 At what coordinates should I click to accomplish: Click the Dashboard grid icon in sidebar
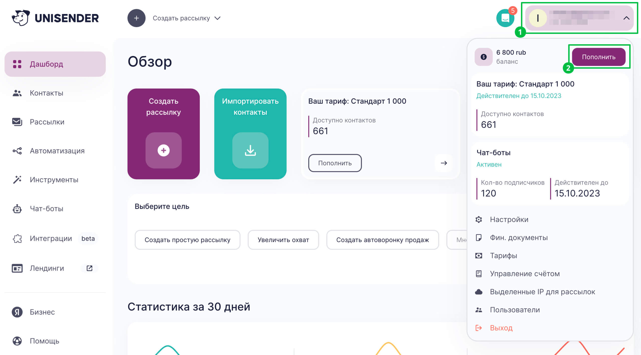(17, 64)
